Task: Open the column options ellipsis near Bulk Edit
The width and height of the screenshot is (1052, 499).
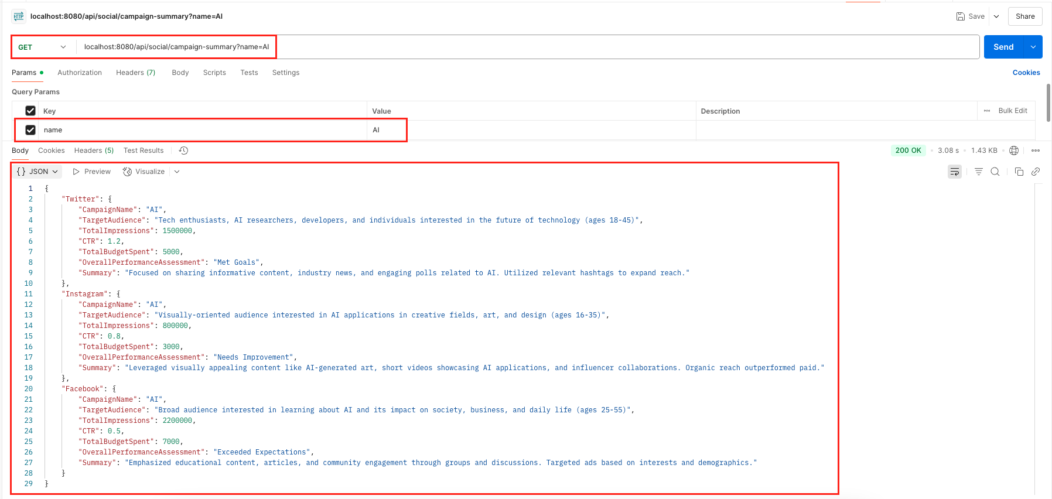Action: tap(987, 111)
